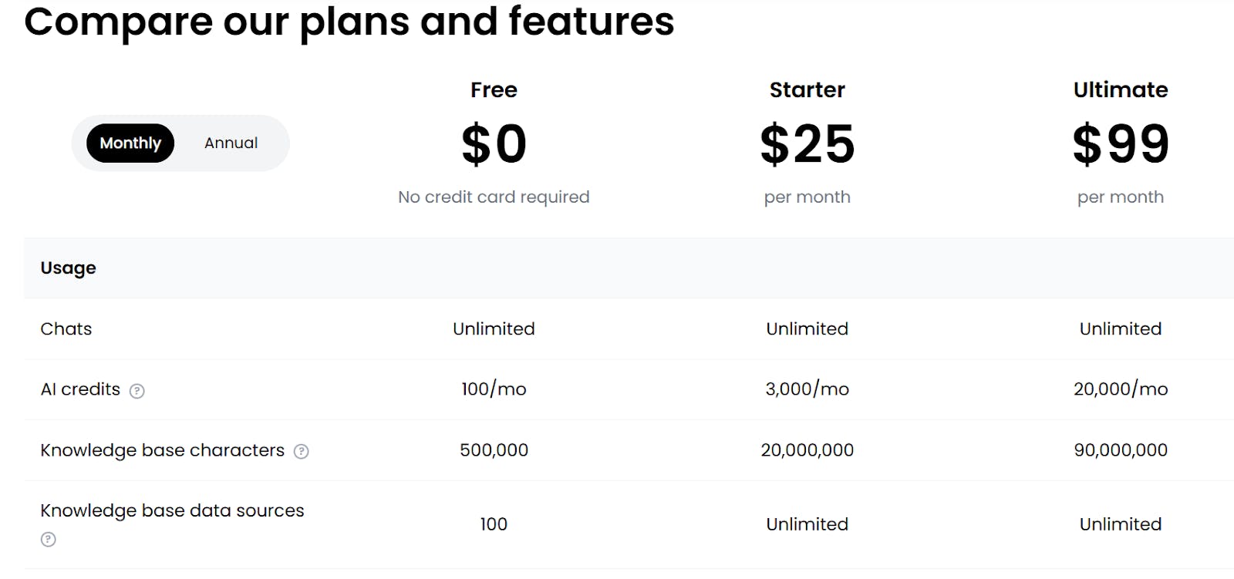
Task: Click the 3,000/mo Starter credits value
Action: pyautogui.click(x=807, y=389)
